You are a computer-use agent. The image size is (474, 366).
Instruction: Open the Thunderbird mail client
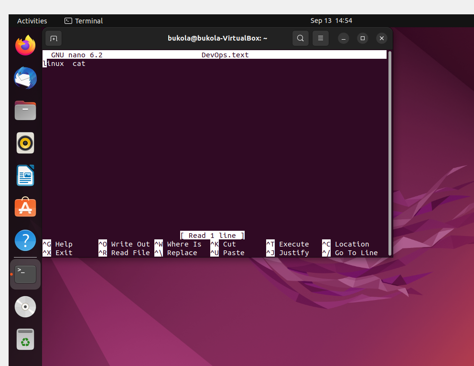click(25, 78)
